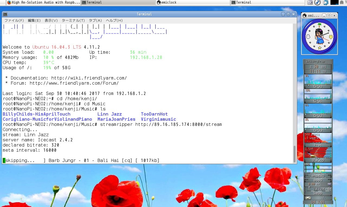Viewport: 347px width, 207px height.
Task: Expand the ターミナル(T) menu
Action: [73, 21]
